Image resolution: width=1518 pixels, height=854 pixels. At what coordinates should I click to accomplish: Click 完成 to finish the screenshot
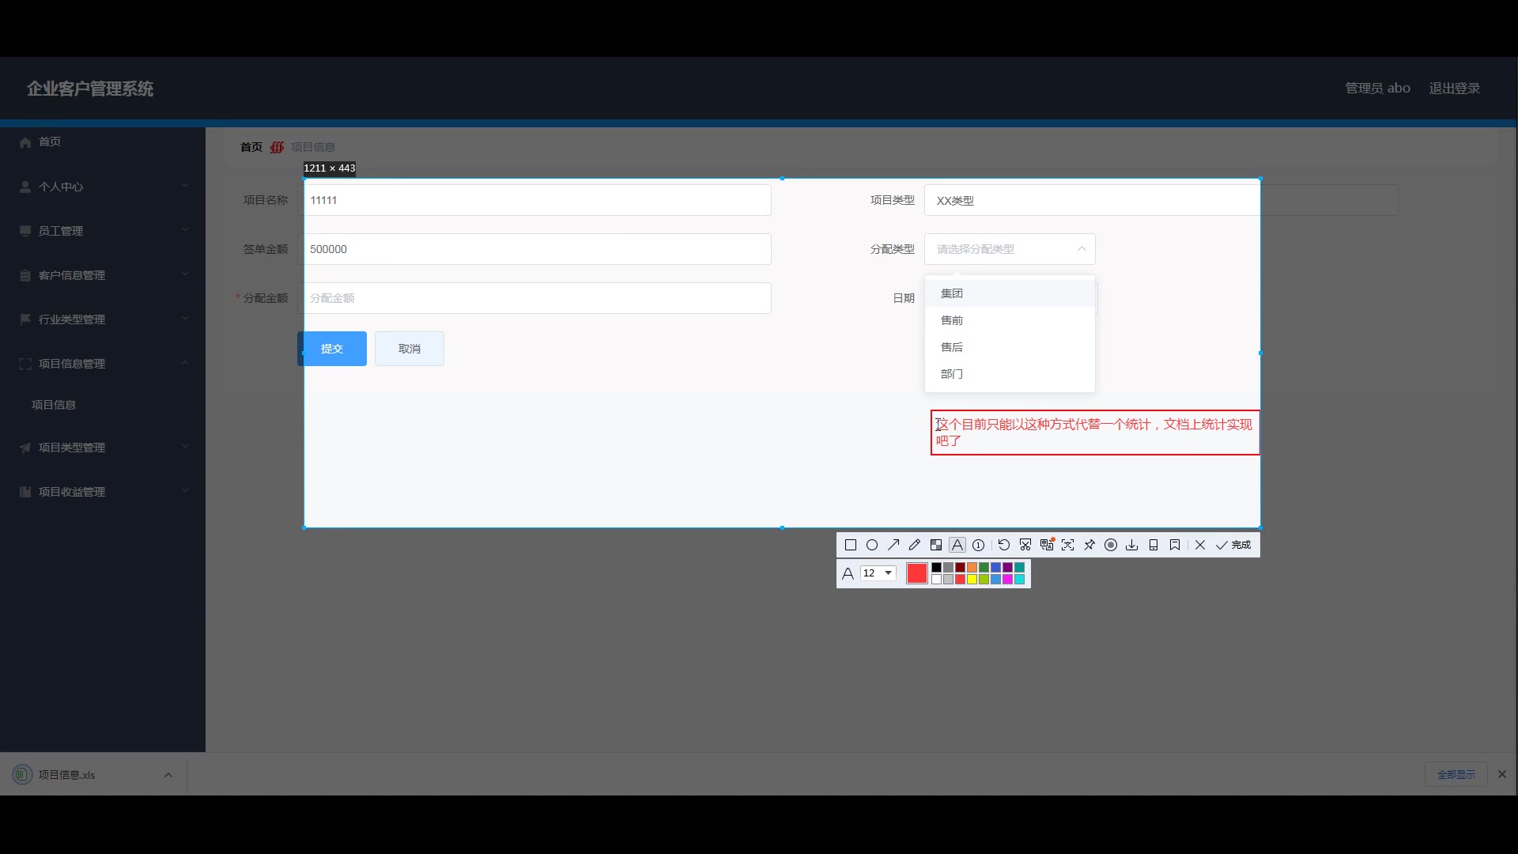coord(1234,545)
